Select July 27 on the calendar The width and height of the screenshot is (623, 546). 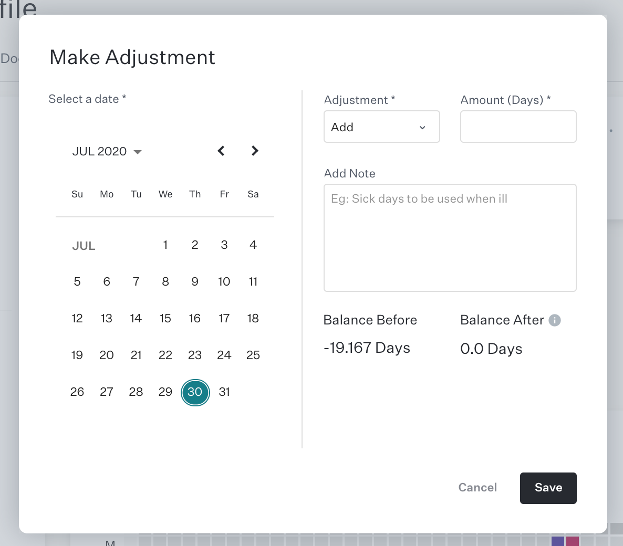click(x=107, y=392)
